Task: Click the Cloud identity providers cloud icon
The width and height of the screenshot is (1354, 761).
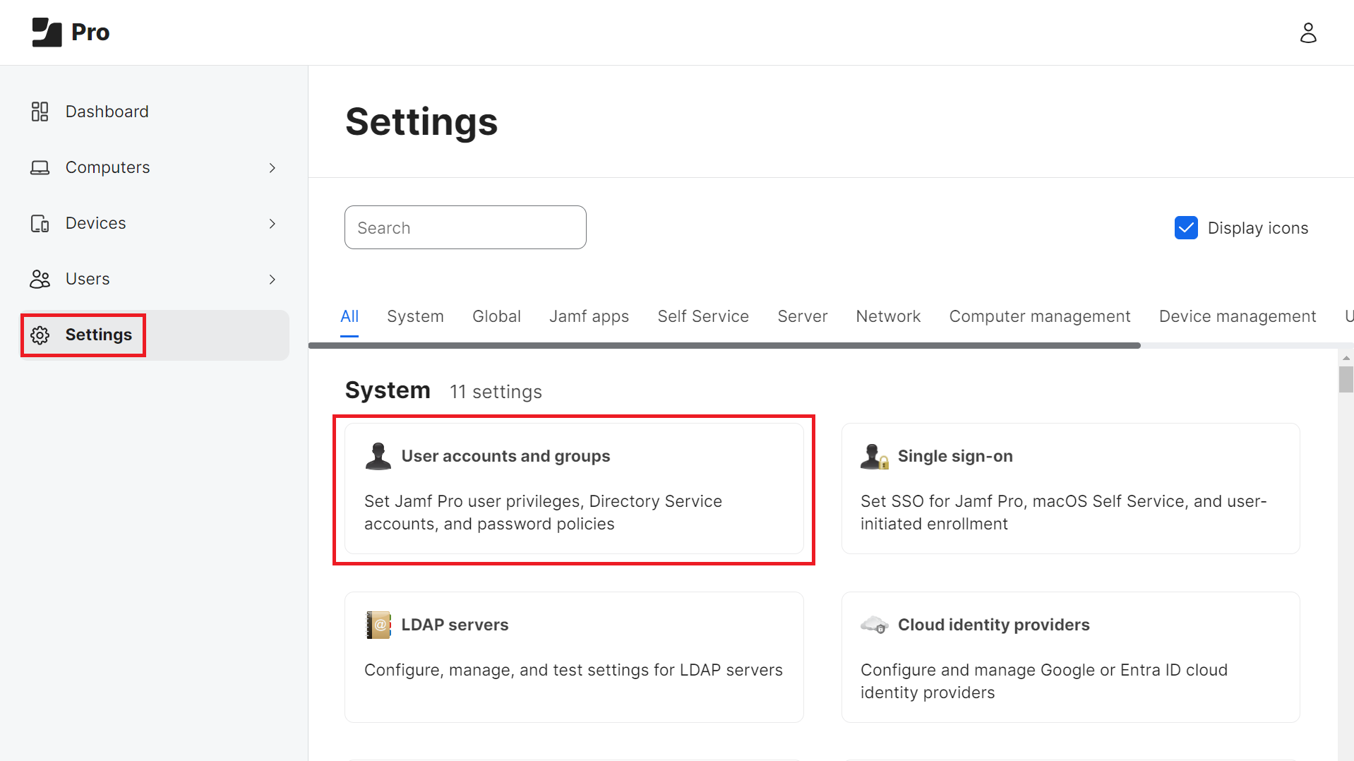Action: point(874,625)
